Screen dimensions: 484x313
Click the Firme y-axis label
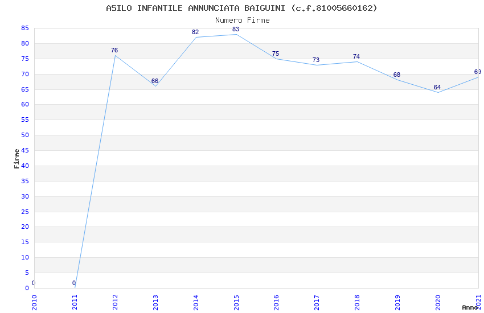coord(17,159)
